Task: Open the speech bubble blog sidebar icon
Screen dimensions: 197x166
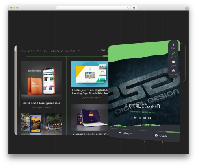Action: [173, 62]
